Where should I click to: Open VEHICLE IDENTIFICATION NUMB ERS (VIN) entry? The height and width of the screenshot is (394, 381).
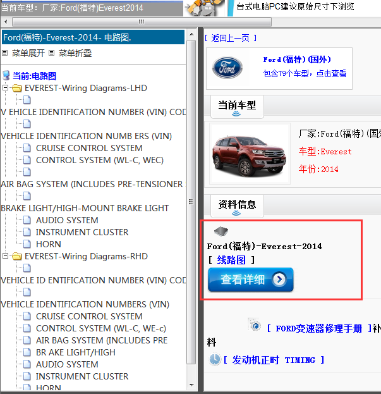pos(86,136)
